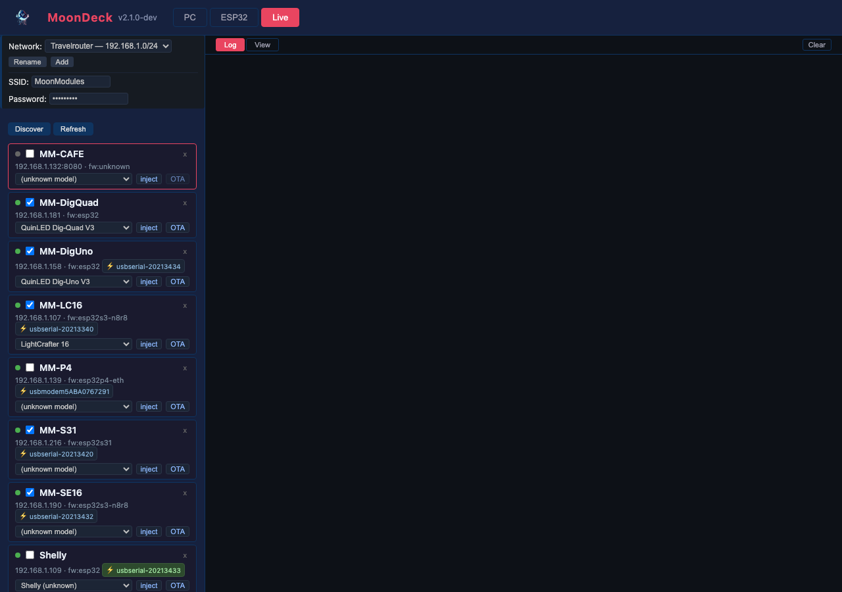Inject settings into MM-LC16
The width and height of the screenshot is (842, 592).
click(x=149, y=344)
